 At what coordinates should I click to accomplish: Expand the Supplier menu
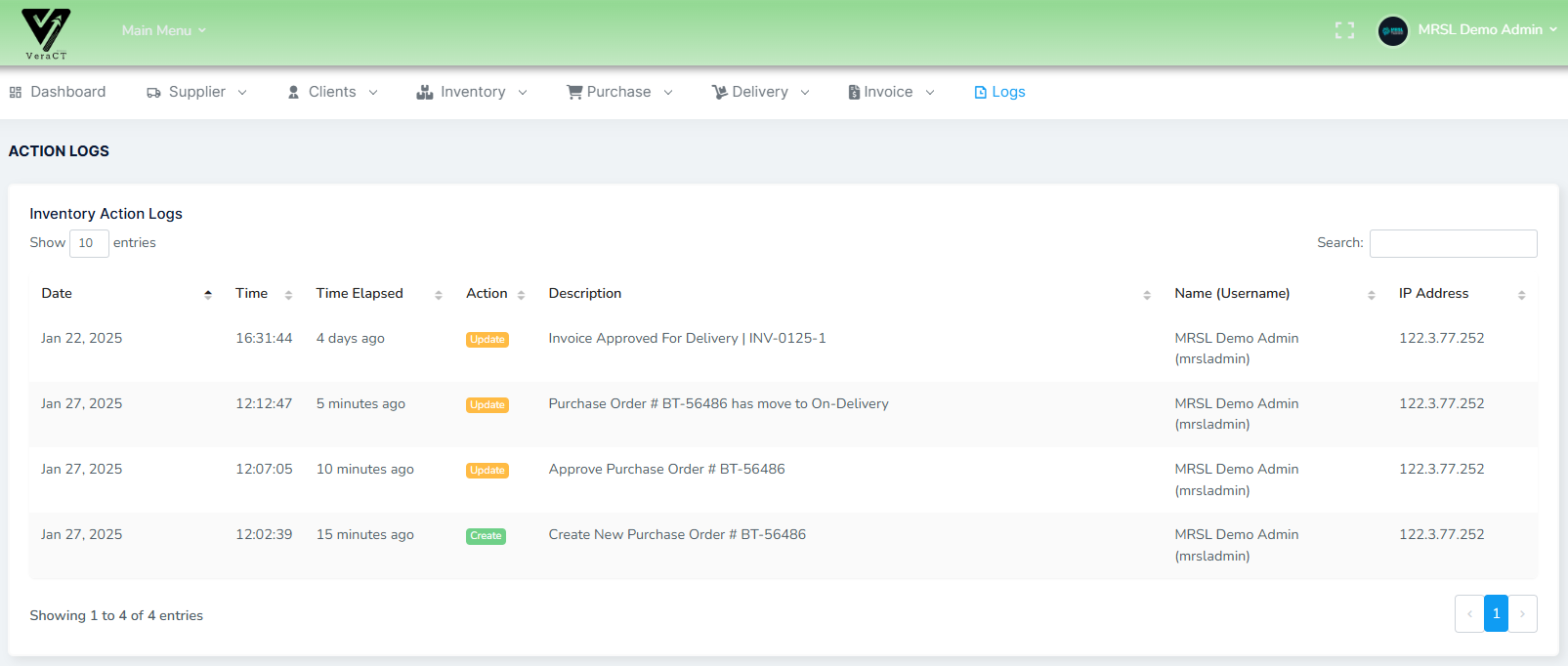[x=196, y=92]
